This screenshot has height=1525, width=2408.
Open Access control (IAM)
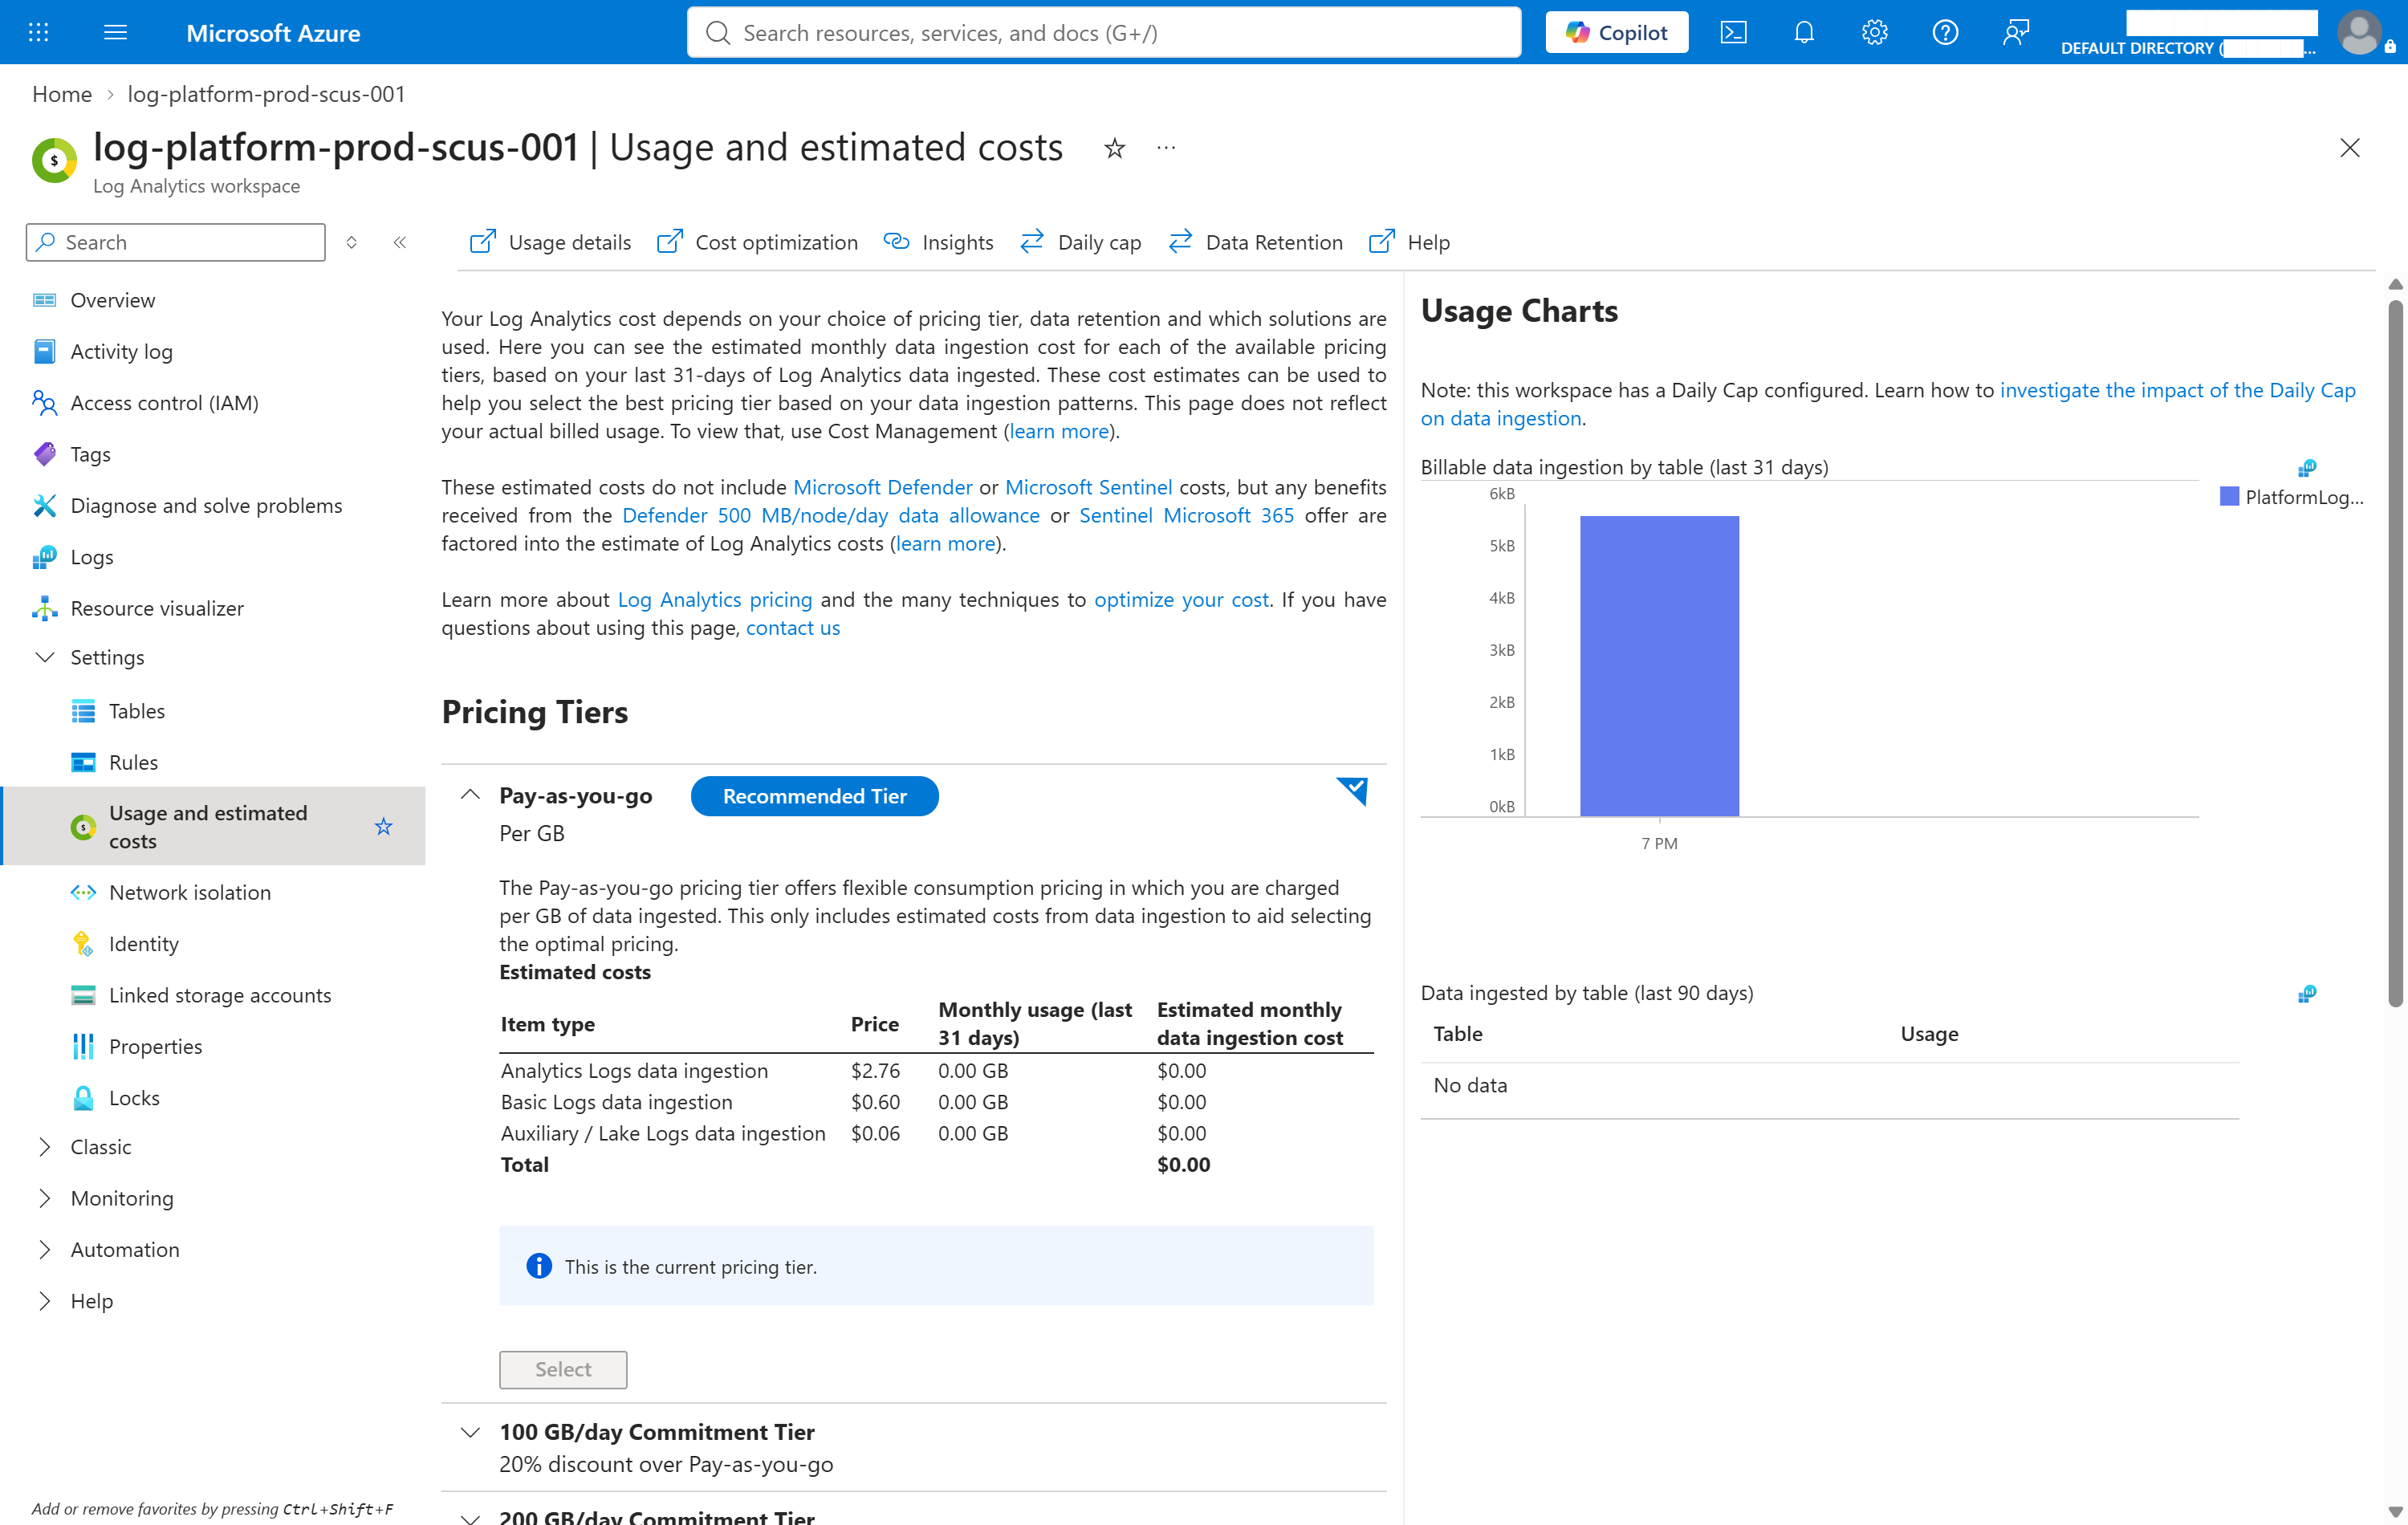coord(164,402)
